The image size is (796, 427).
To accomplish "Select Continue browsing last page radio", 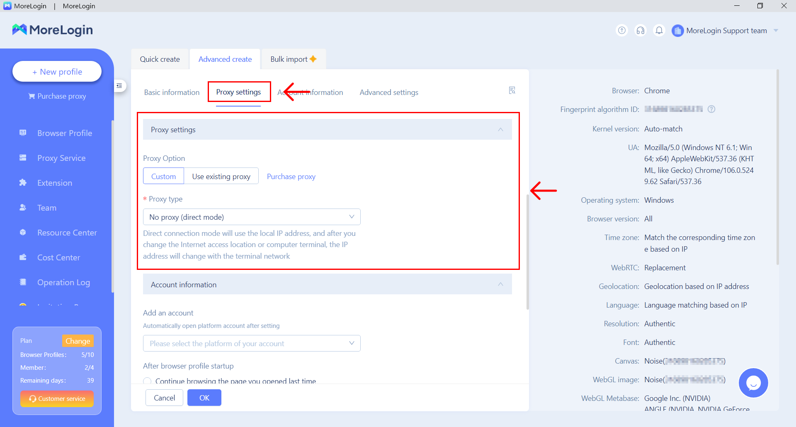I will pos(147,381).
